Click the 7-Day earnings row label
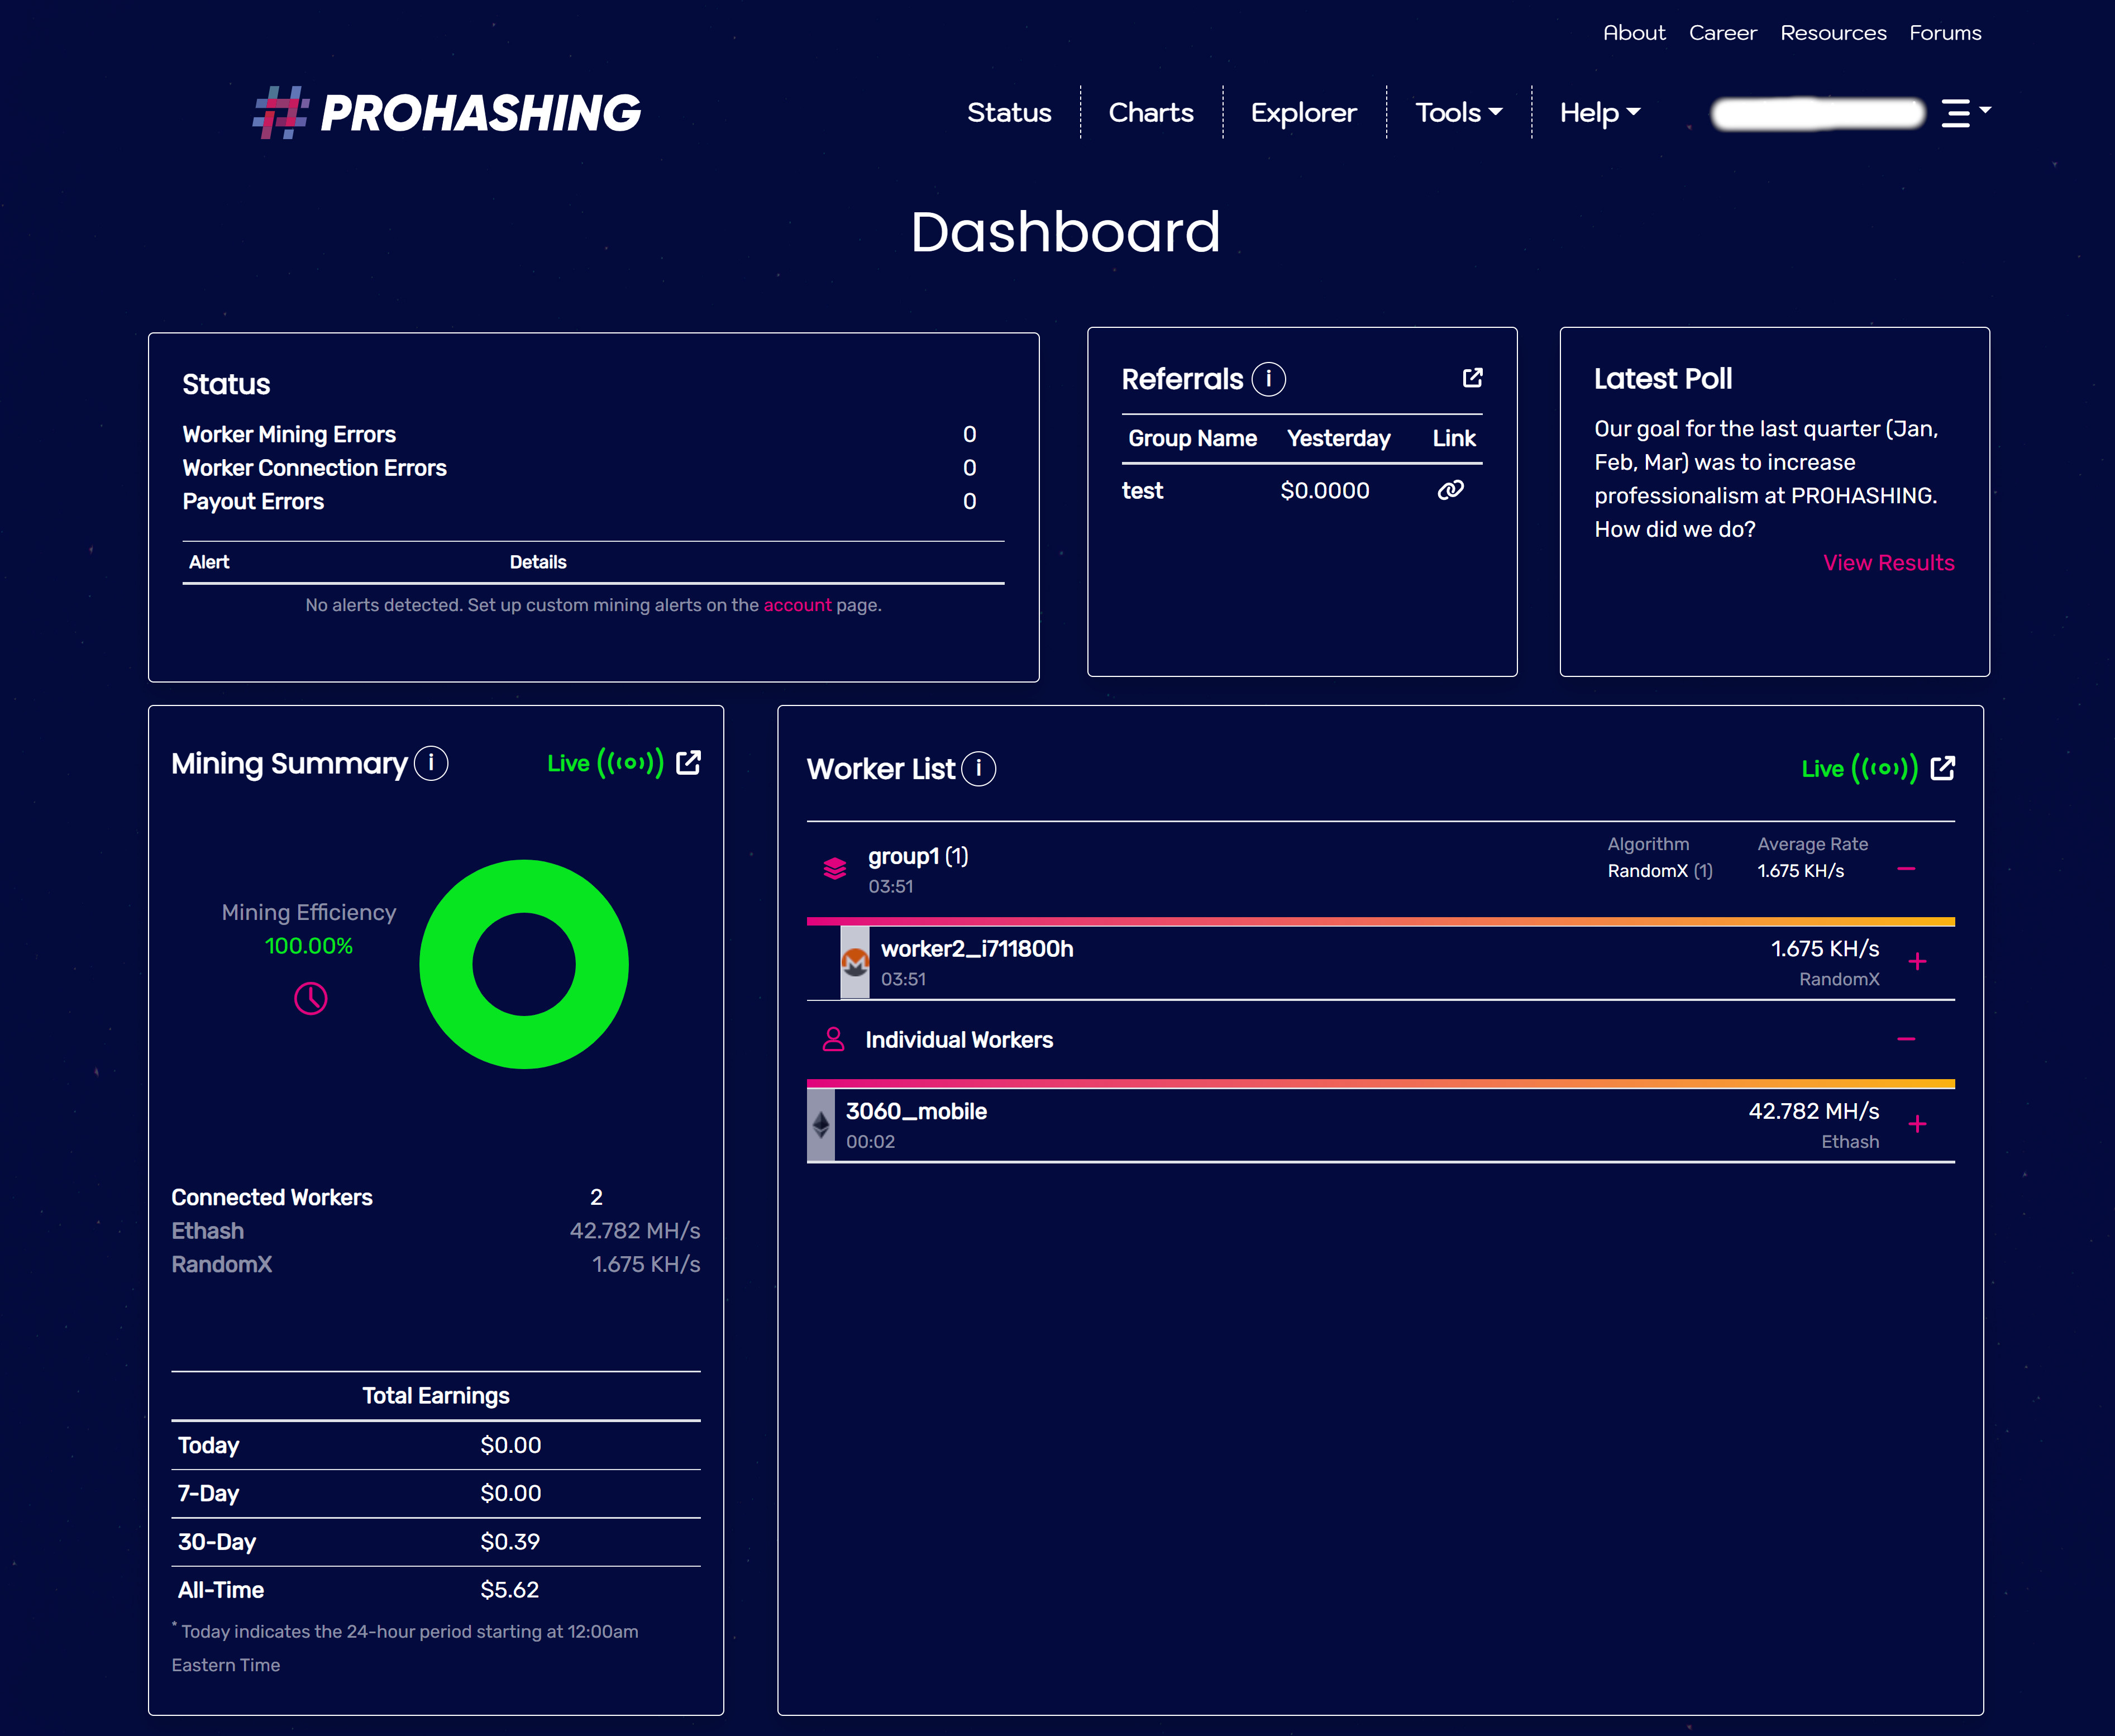This screenshot has width=2115, height=1736. [x=208, y=1493]
